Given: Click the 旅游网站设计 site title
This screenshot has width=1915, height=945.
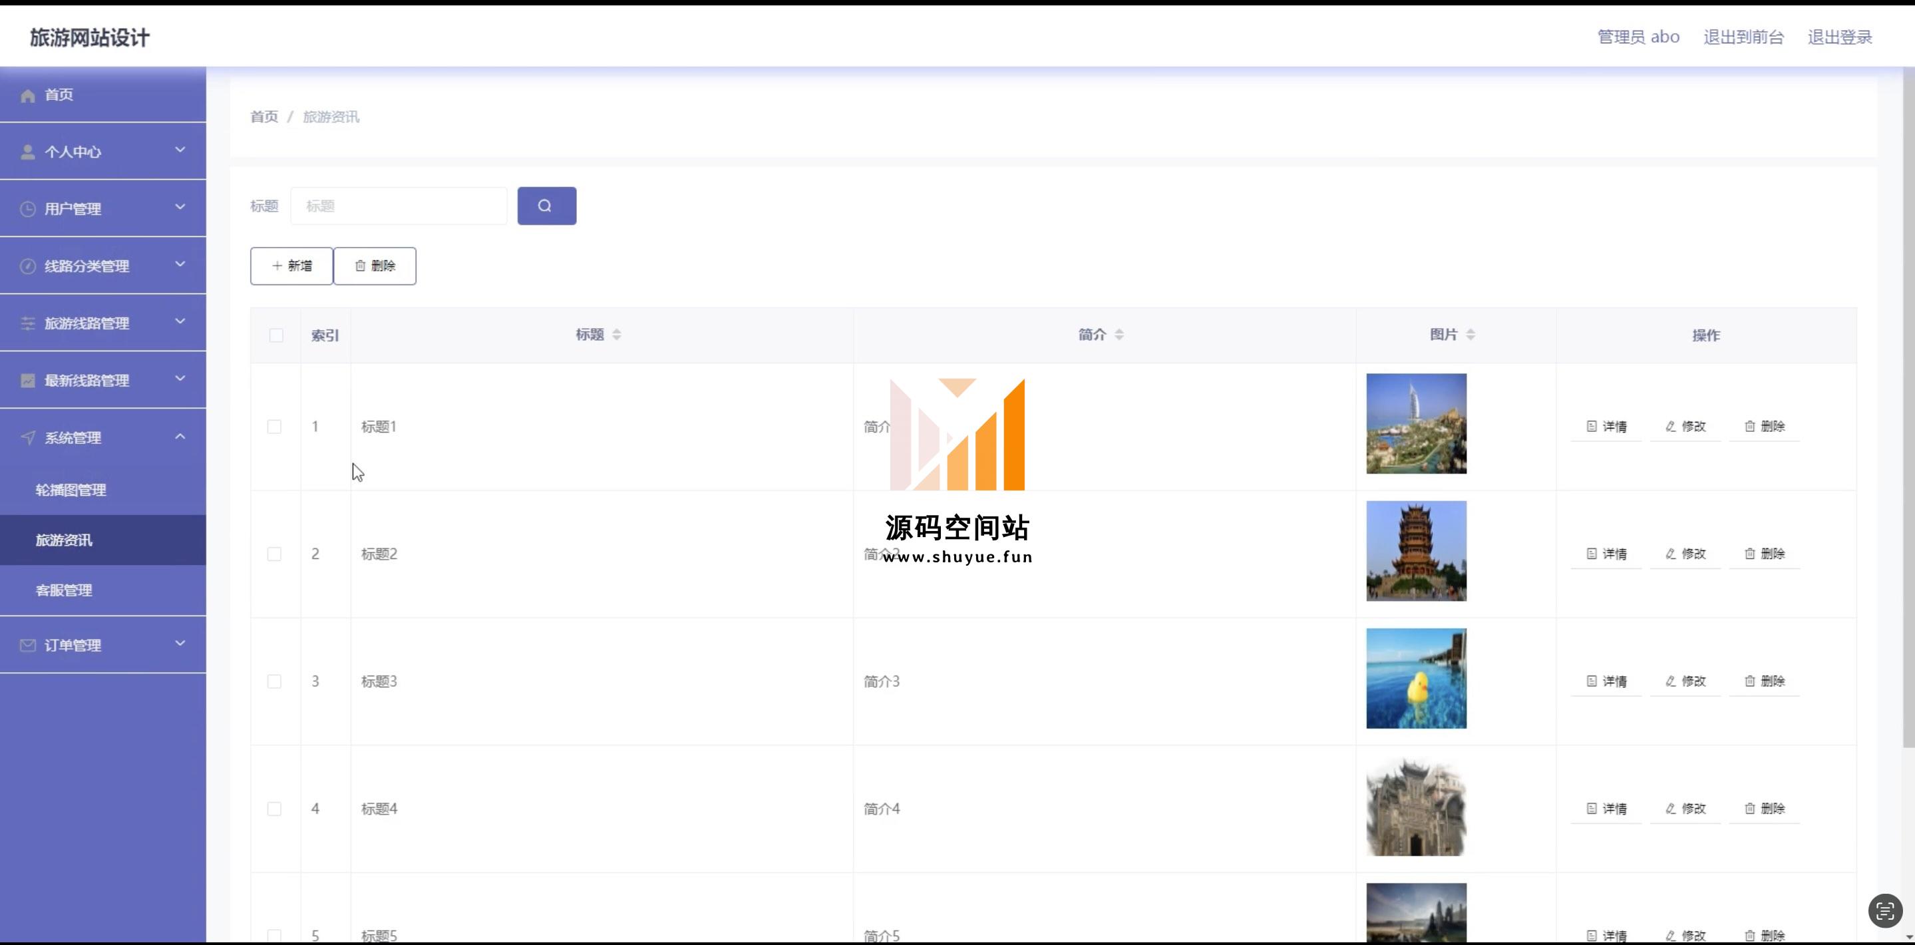Looking at the screenshot, I should tap(90, 38).
